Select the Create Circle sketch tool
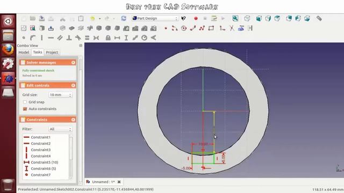Viewport: 344px width, 193px height. [184, 28]
